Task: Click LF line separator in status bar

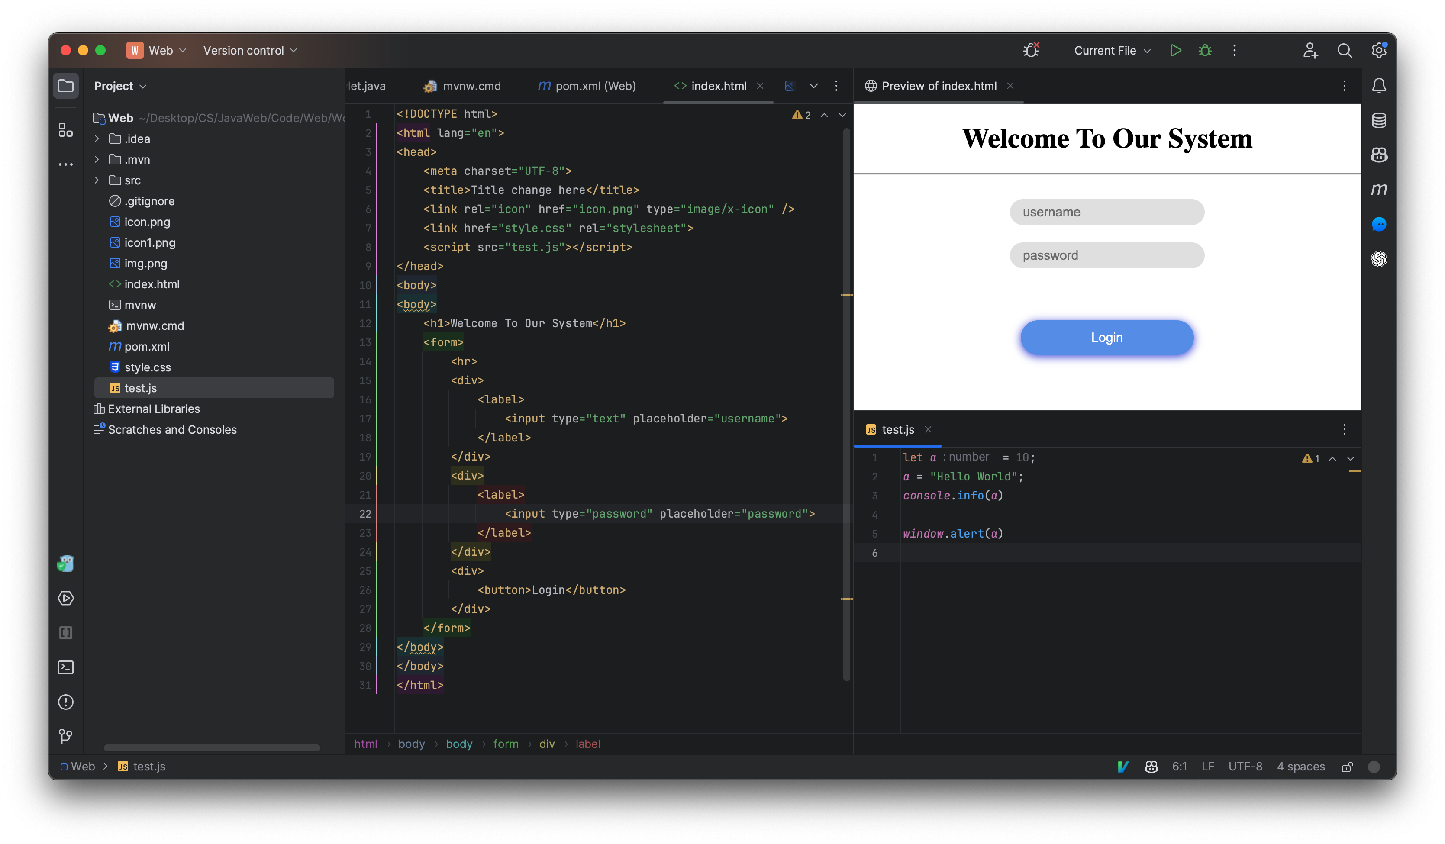Action: click(1208, 767)
